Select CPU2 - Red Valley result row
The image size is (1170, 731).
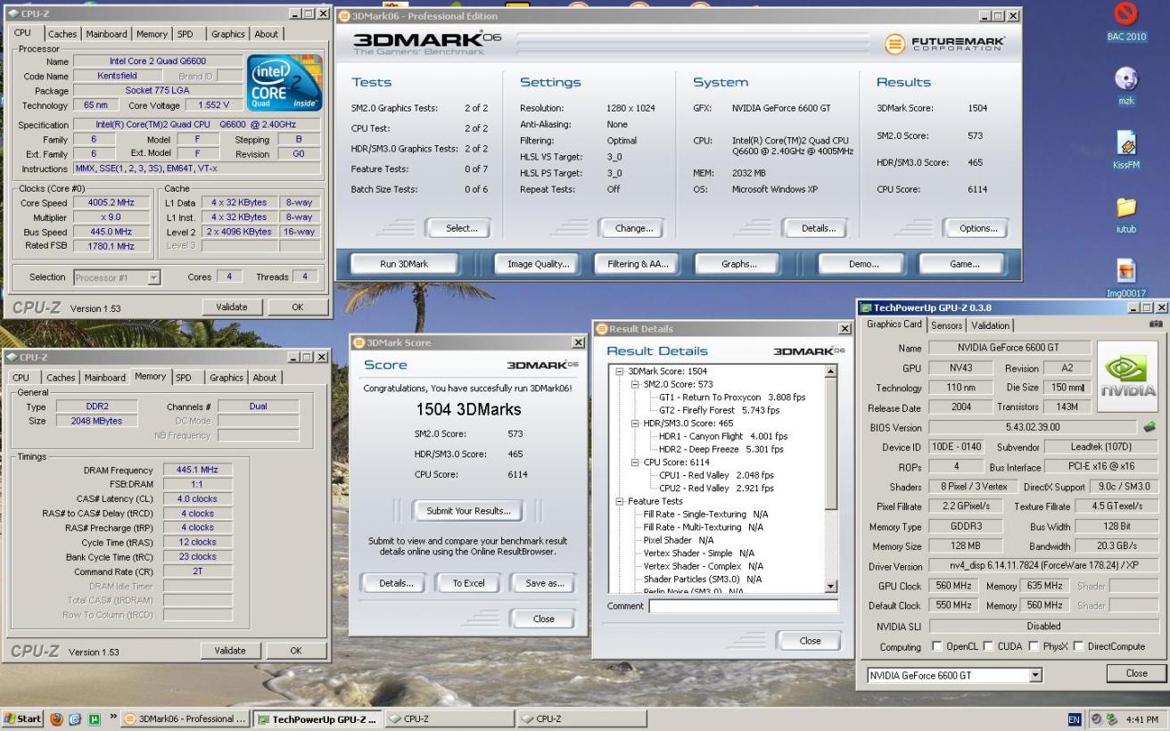click(x=716, y=489)
